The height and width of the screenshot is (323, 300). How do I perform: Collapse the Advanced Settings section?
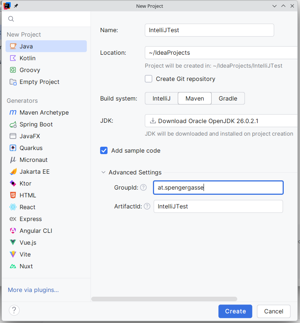pos(103,172)
